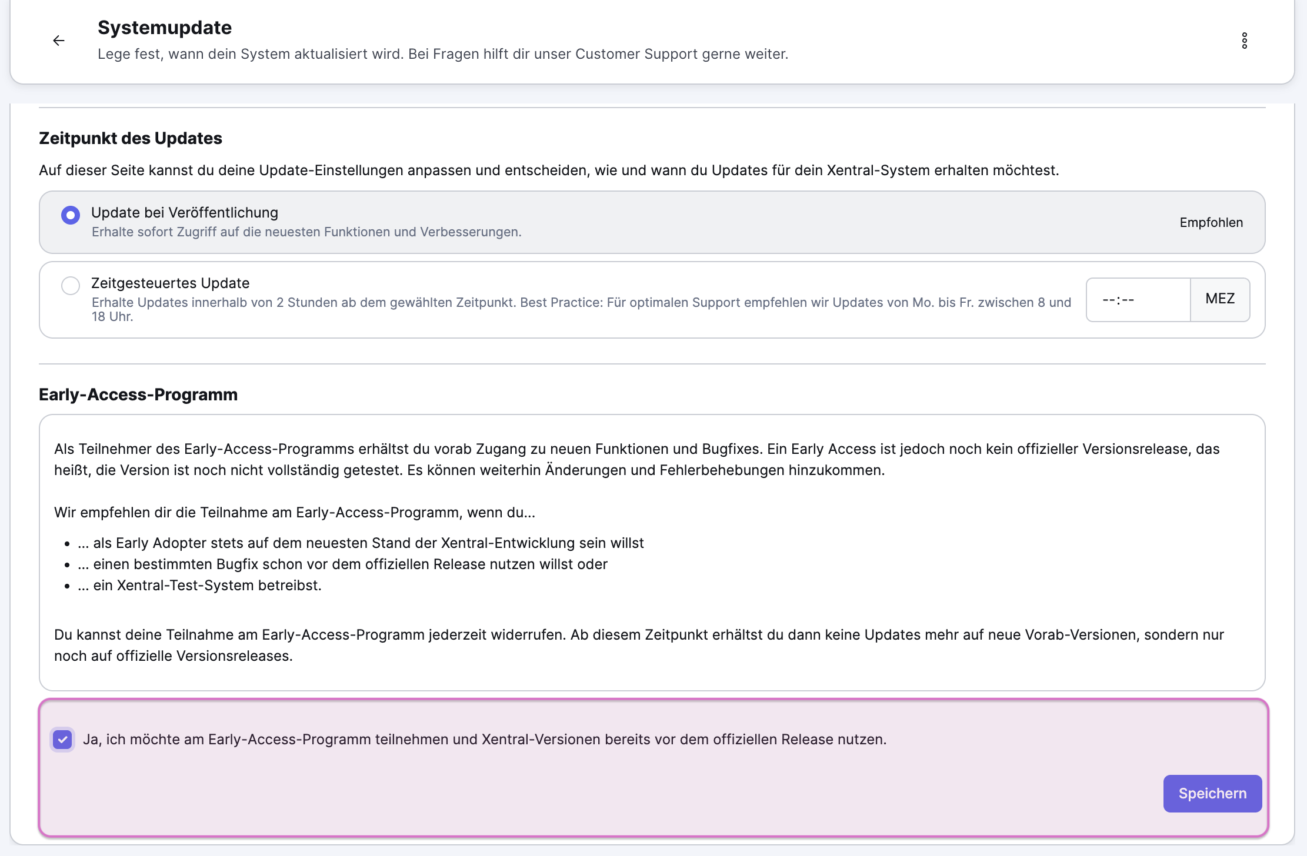Choose the "Zeitgesteuertes Update" radio button

(71, 286)
